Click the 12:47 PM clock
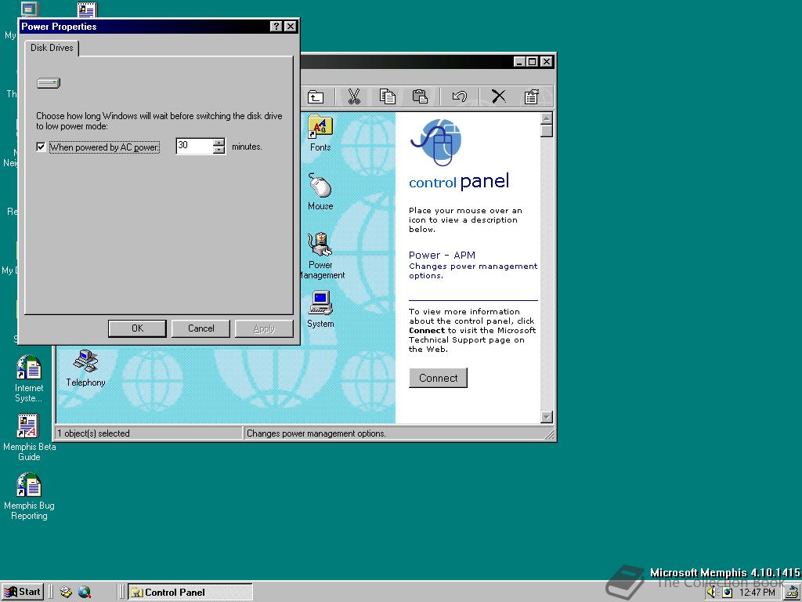Viewport: 802px width, 602px height. coord(757,593)
